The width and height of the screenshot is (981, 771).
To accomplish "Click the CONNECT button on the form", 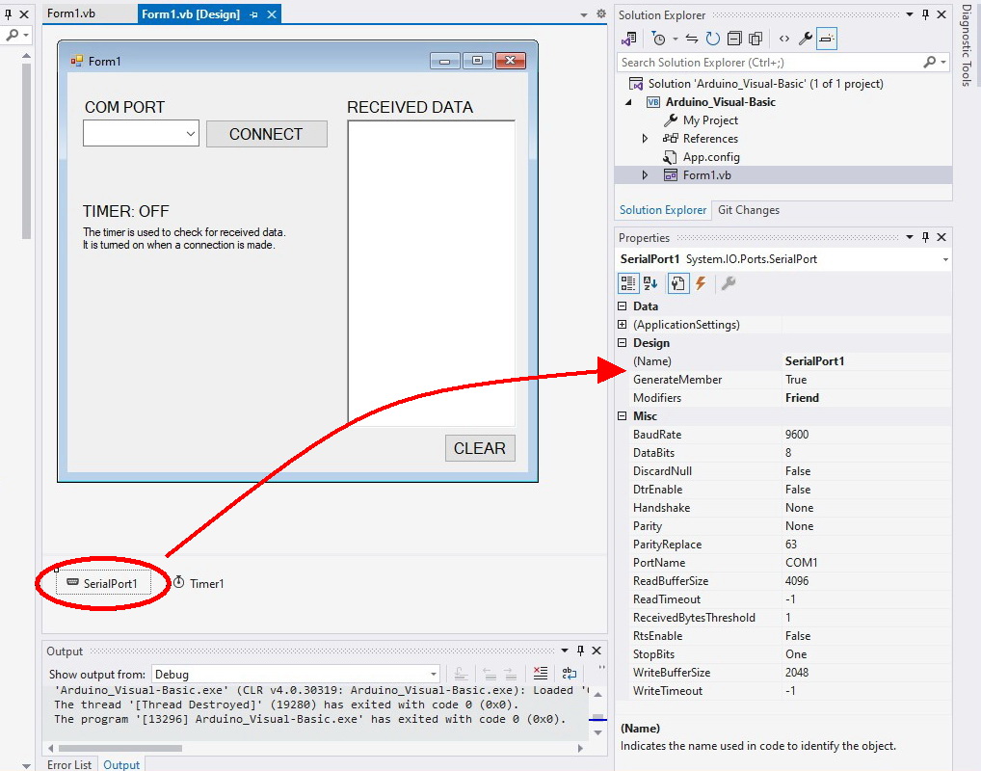I will pyautogui.click(x=267, y=134).
